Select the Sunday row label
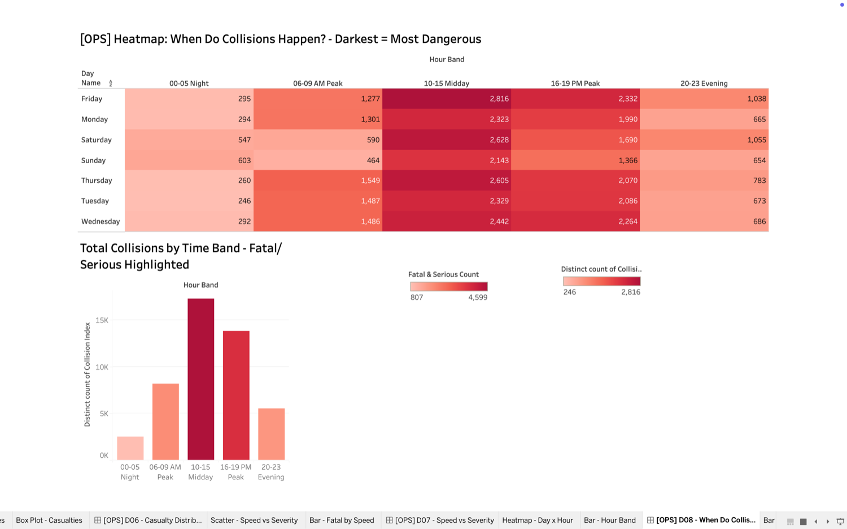 93,160
